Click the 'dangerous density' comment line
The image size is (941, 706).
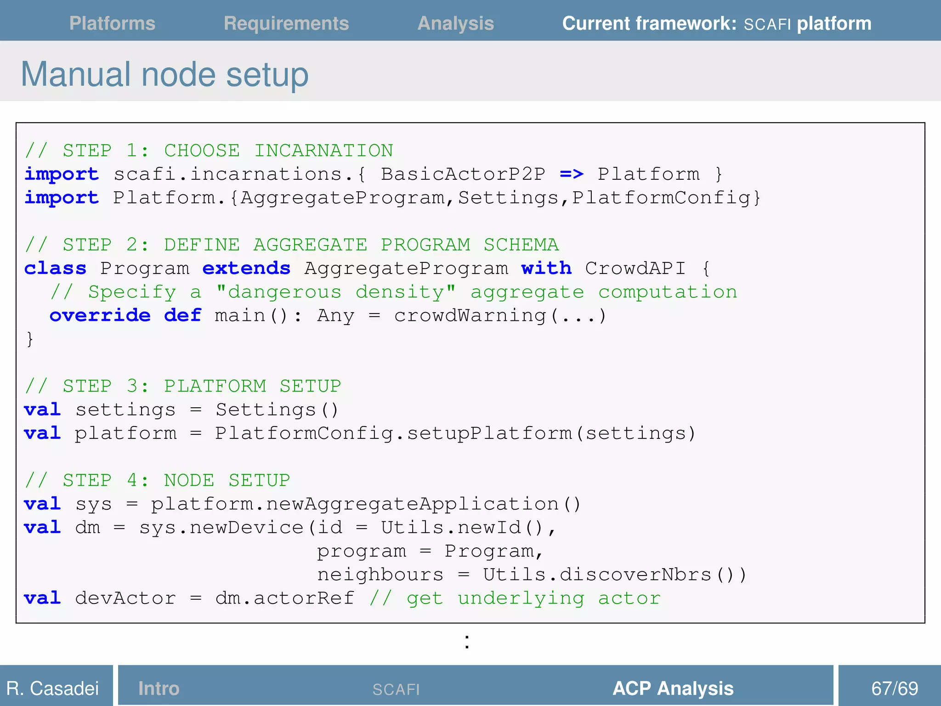394,292
